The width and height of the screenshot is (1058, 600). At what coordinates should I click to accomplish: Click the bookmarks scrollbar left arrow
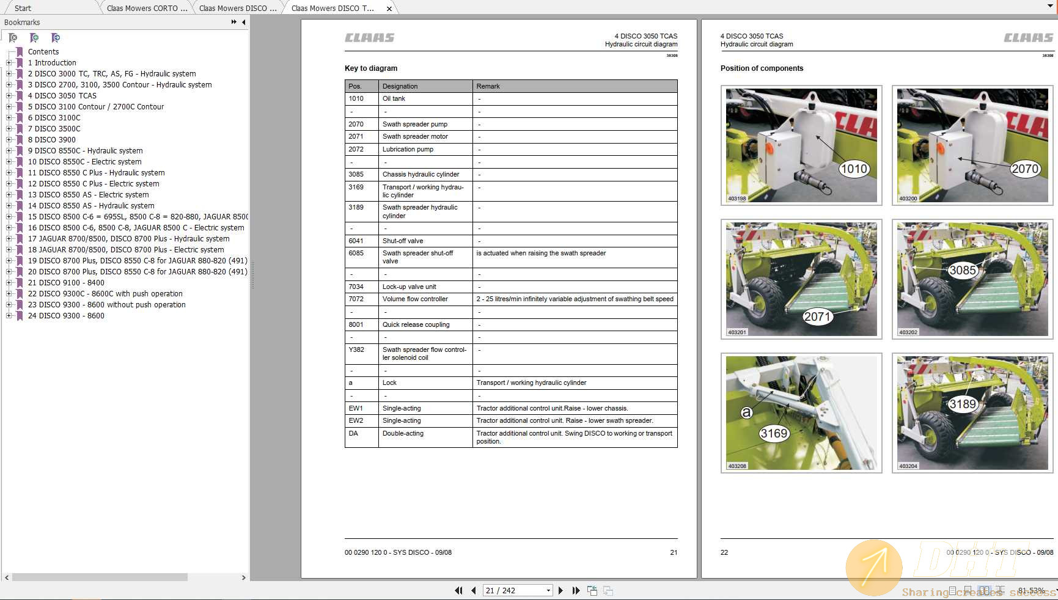7,577
